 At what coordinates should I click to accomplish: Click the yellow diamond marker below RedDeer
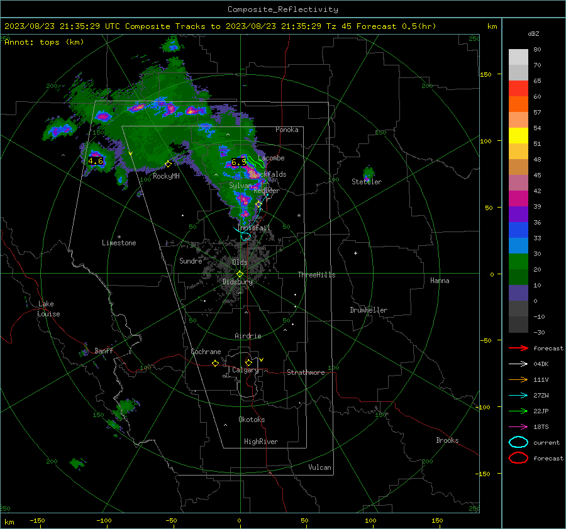(x=258, y=204)
